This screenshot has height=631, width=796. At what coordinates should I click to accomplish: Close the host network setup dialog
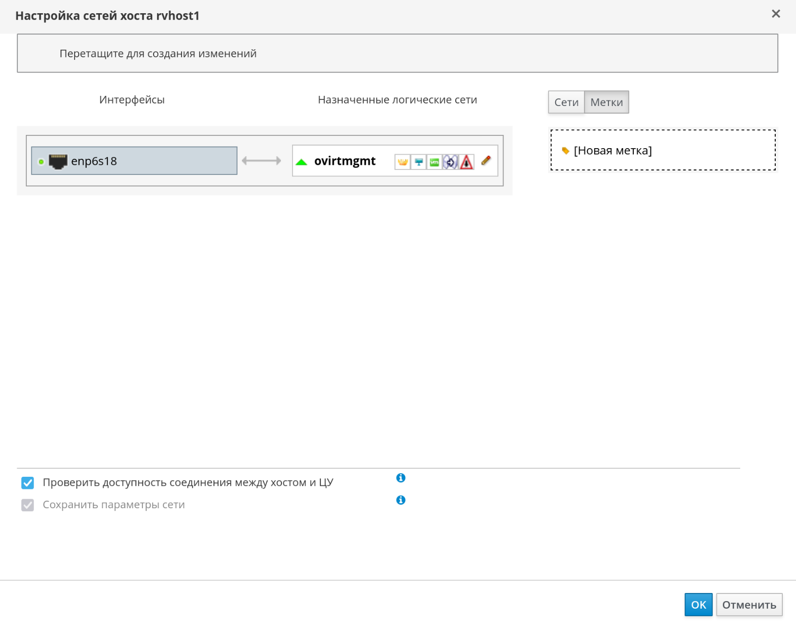775,14
